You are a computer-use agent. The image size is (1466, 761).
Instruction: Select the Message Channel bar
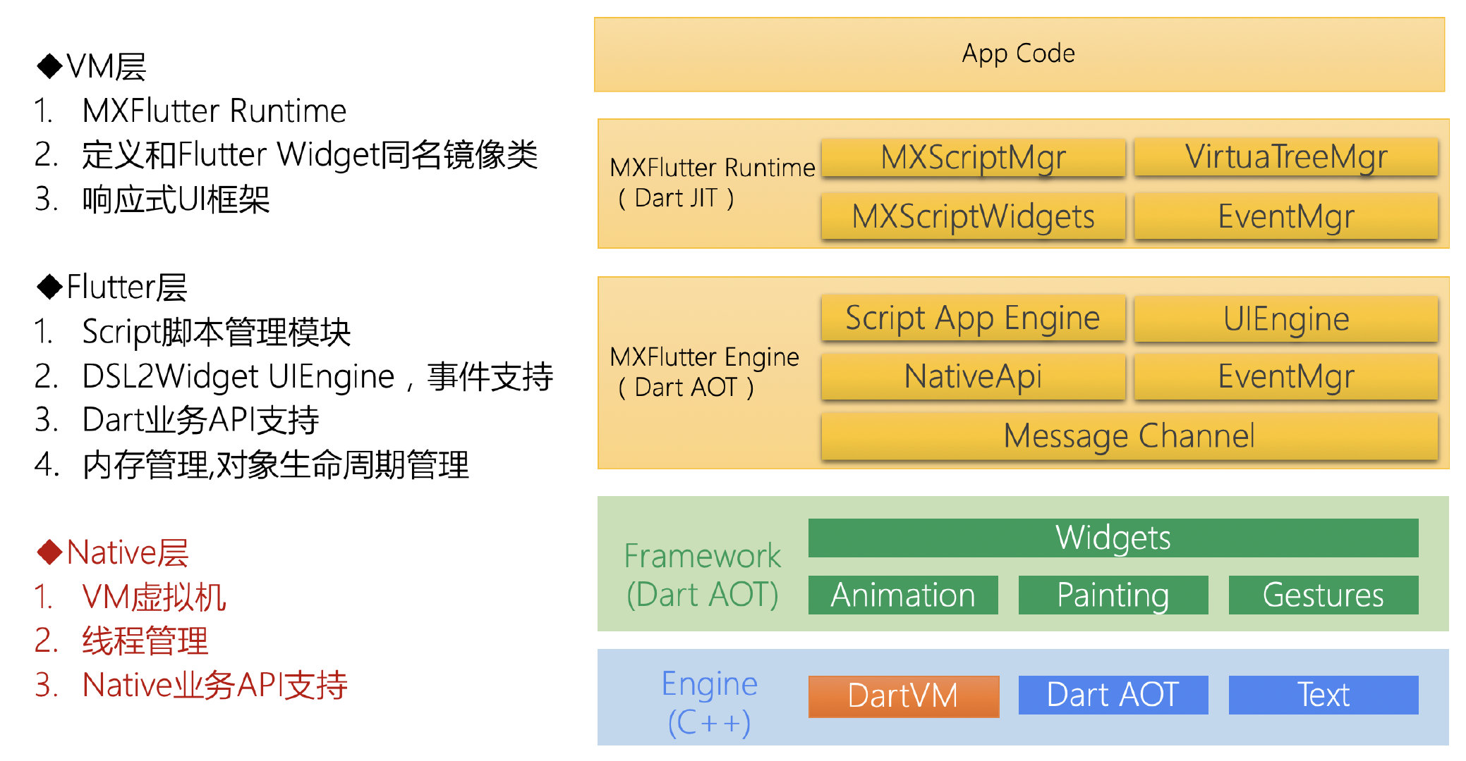[1129, 436]
